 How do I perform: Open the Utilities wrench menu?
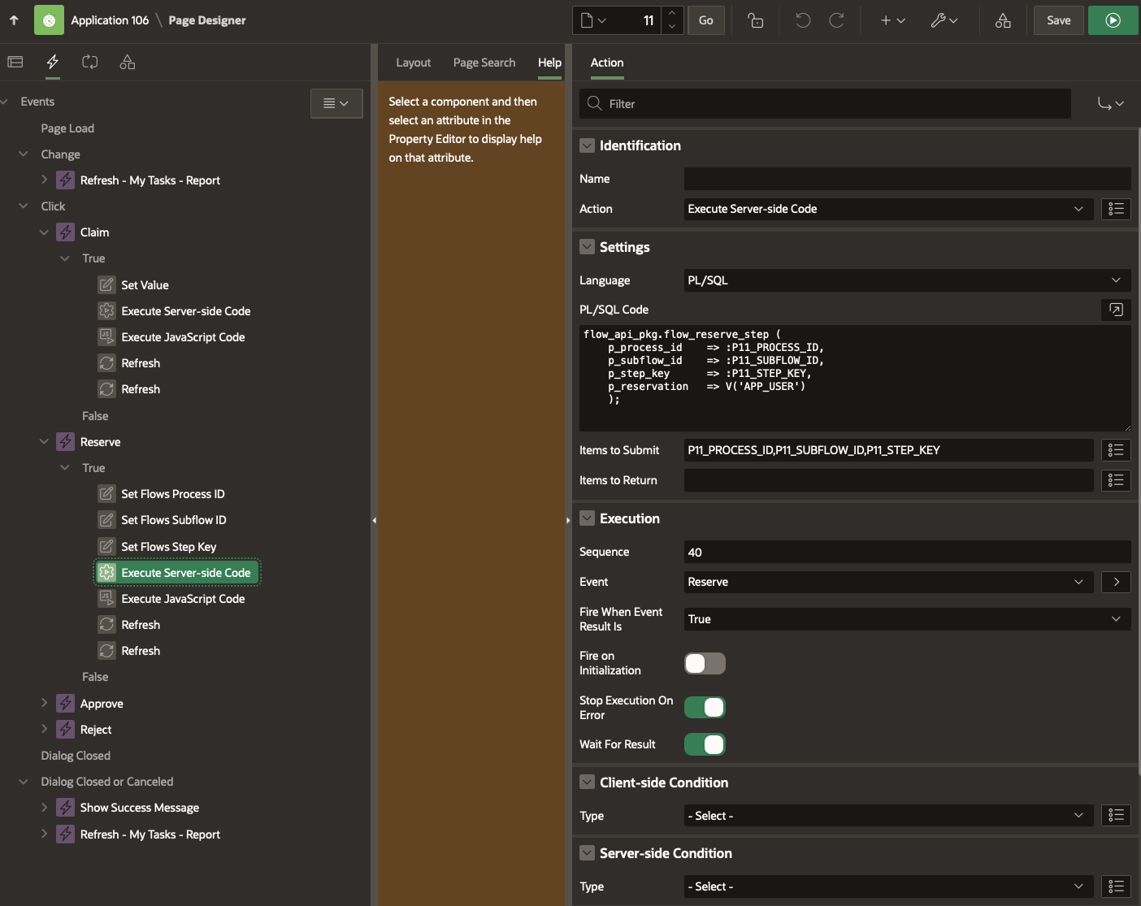[944, 20]
